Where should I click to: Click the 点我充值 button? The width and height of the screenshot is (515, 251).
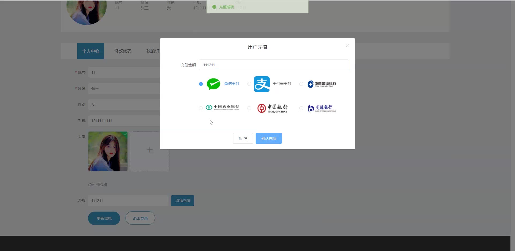[183, 201]
